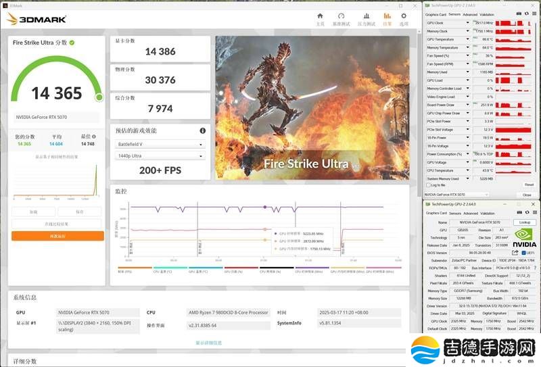This screenshot has width=541, height=367.
Task: Click the load button under score chart
Action: (x=33, y=212)
